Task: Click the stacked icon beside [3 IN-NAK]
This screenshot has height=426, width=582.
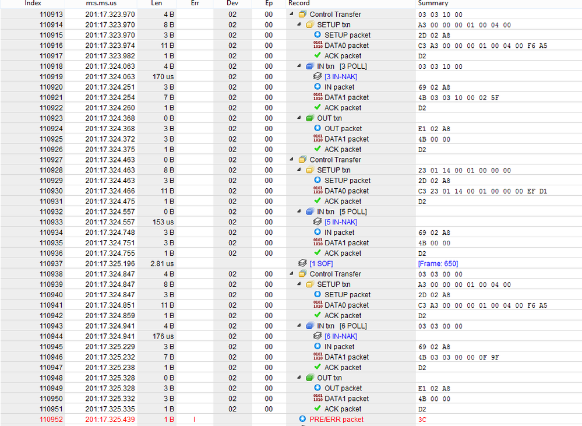Action: 318,76
